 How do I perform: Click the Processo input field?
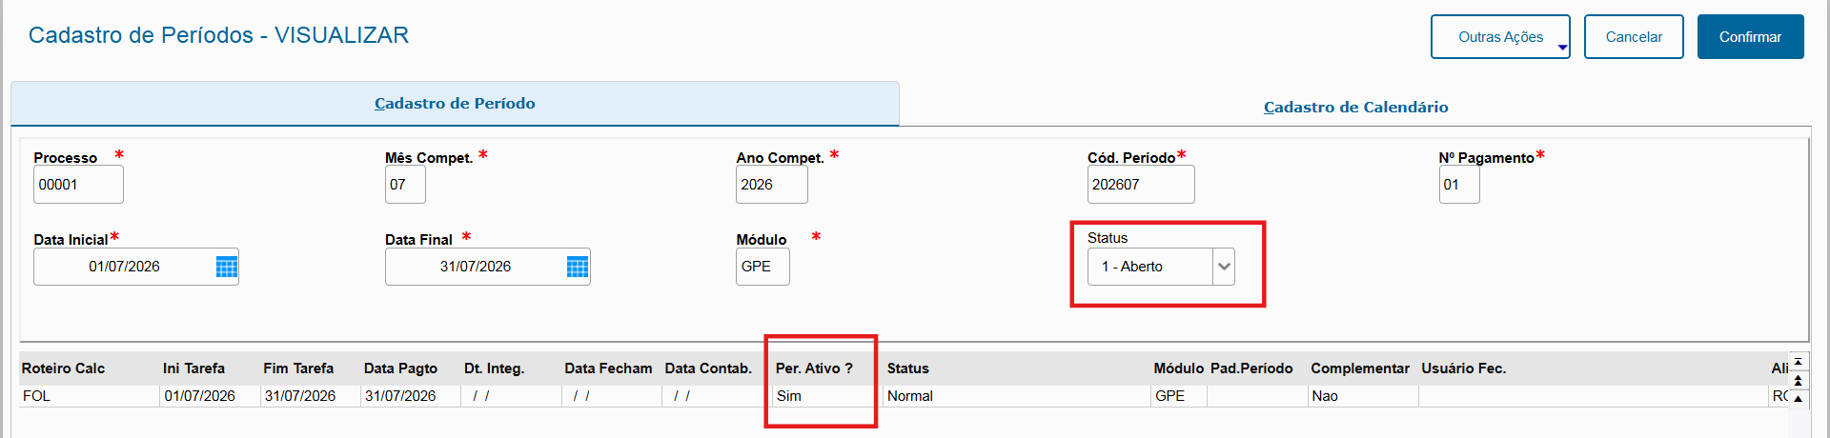(x=78, y=185)
